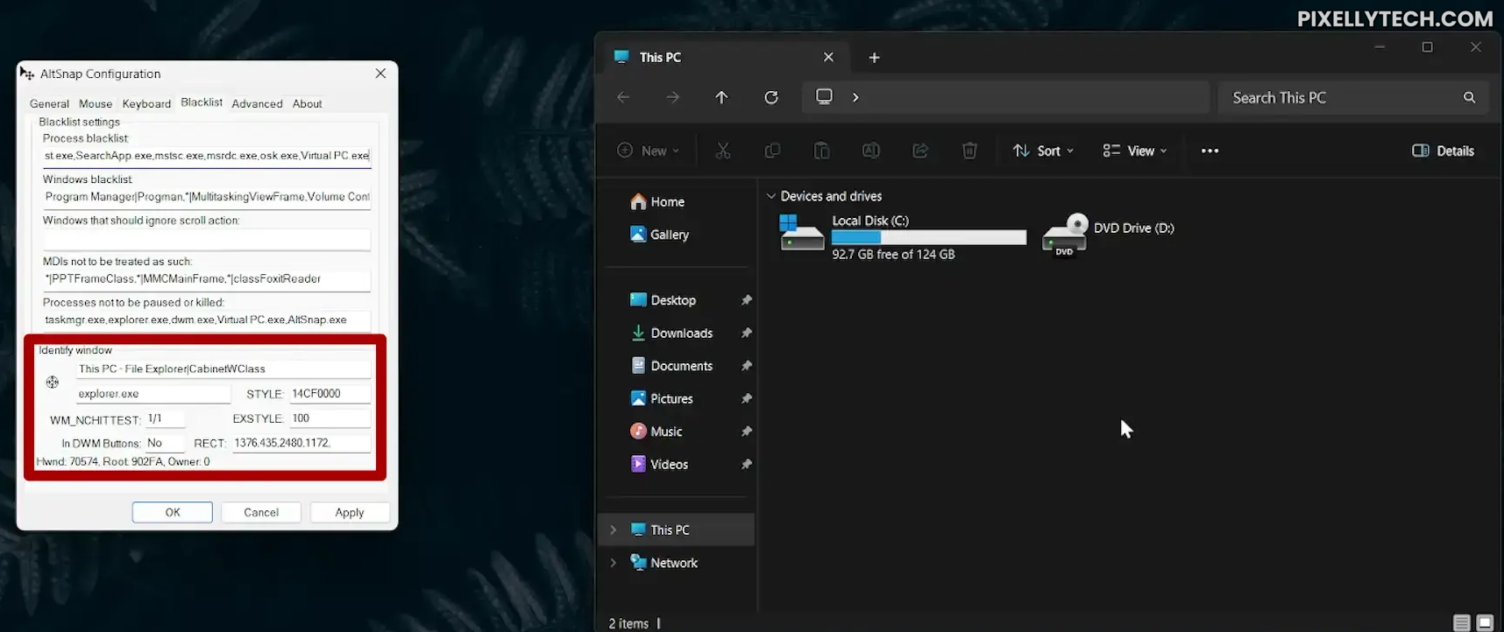1504x632 pixels.
Task: Click the search magnifier icon
Action: (1469, 97)
